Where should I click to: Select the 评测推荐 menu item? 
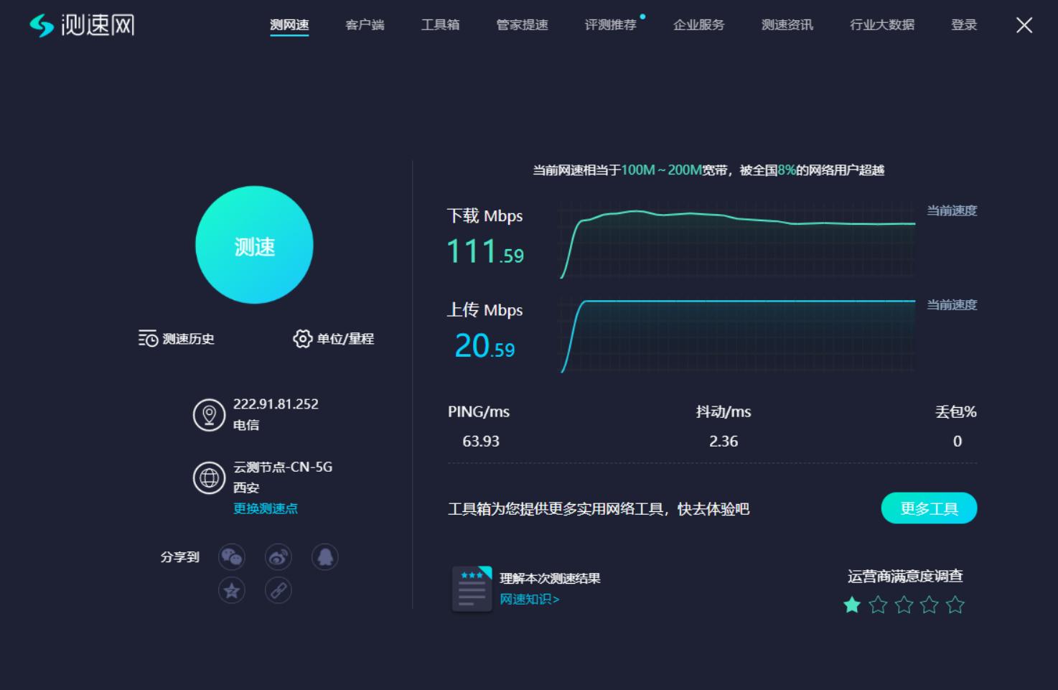(x=609, y=24)
